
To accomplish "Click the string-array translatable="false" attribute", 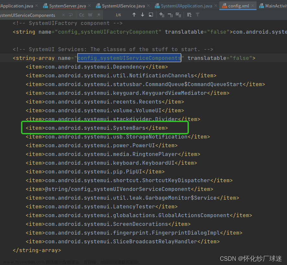I will (220, 58).
